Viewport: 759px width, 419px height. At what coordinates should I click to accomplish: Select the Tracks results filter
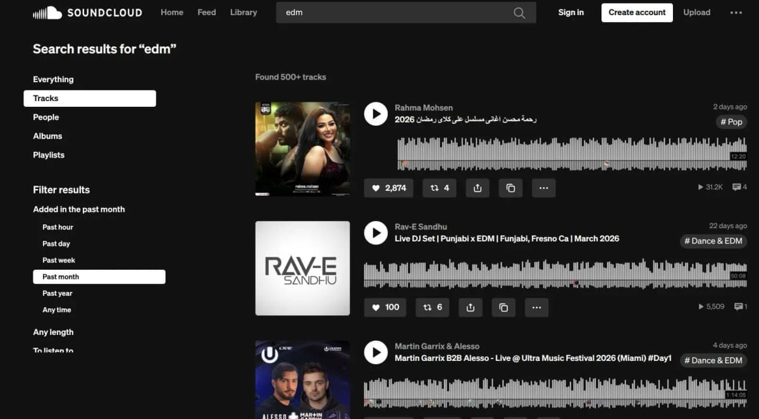coord(90,99)
